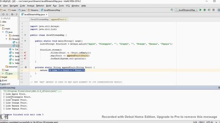Screen dimensions: 220x123
Task: Click the CRLF line separator in status bar
Action: 202,122
